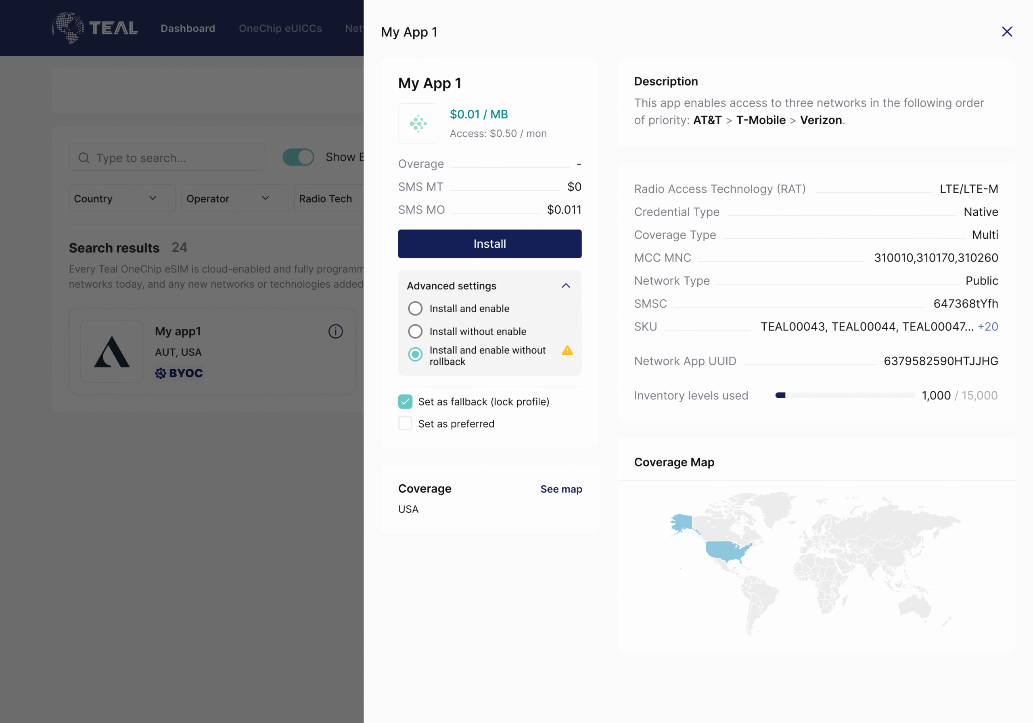This screenshot has height=723, width=1033.
Task: Go to the Dashboard menu item
Action: coord(188,28)
